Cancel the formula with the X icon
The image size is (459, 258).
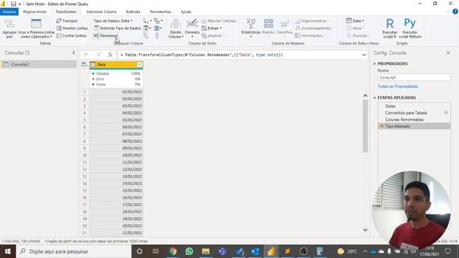[86, 54]
